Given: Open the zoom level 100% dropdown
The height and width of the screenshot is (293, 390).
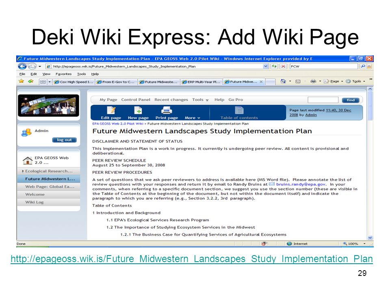Looking at the screenshot, I should [x=364, y=244].
